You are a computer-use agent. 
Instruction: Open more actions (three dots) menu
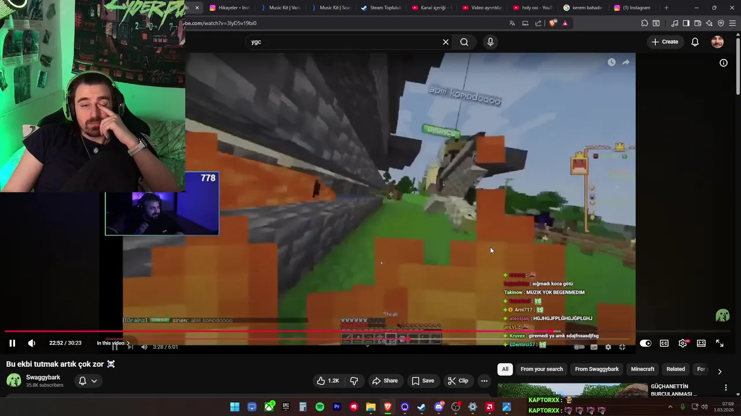coord(484,381)
